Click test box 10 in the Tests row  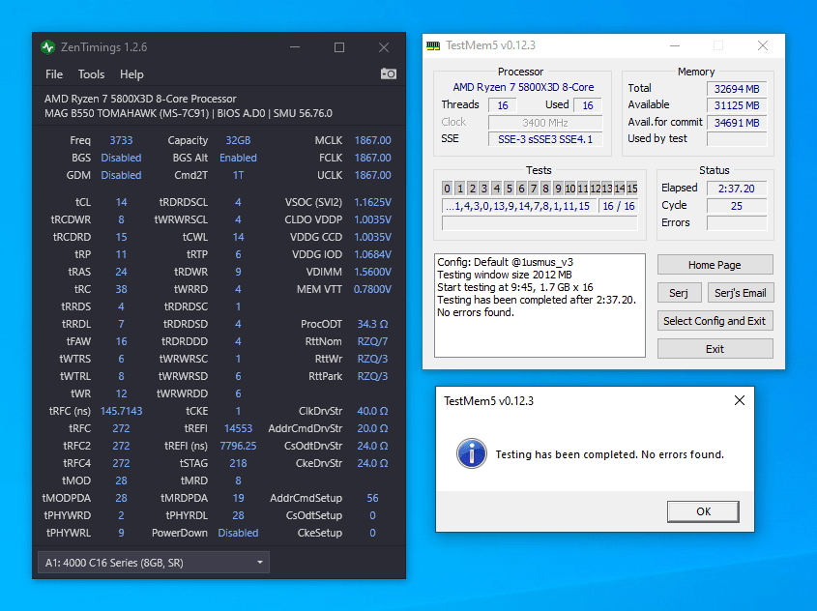click(x=570, y=189)
